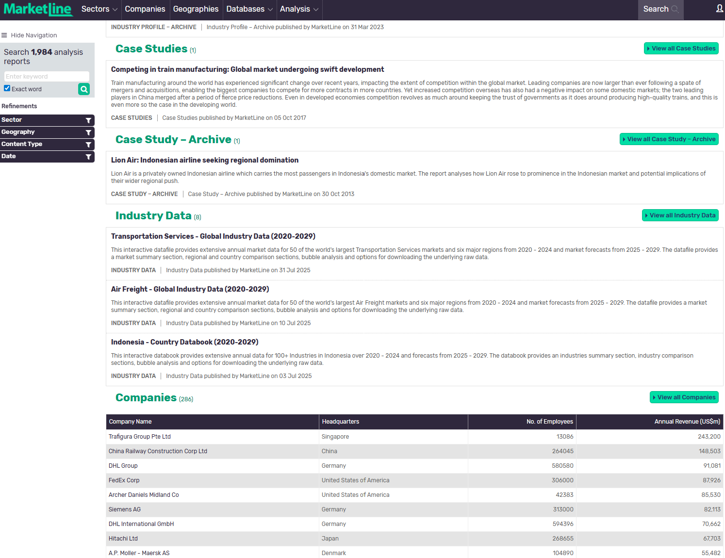Click the Content Type filter funnel icon
This screenshot has height=558, width=725.
tap(88, 145)
